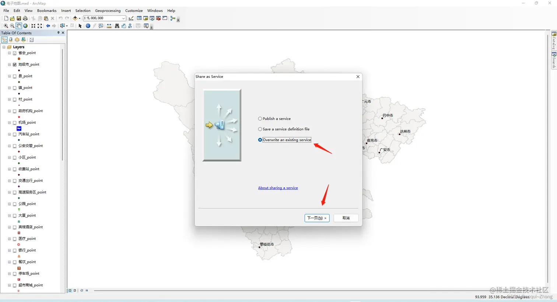Screen dimensions: 557x302
Task: Save the map with the floppy icon
Action: click(x=19, y=18)
